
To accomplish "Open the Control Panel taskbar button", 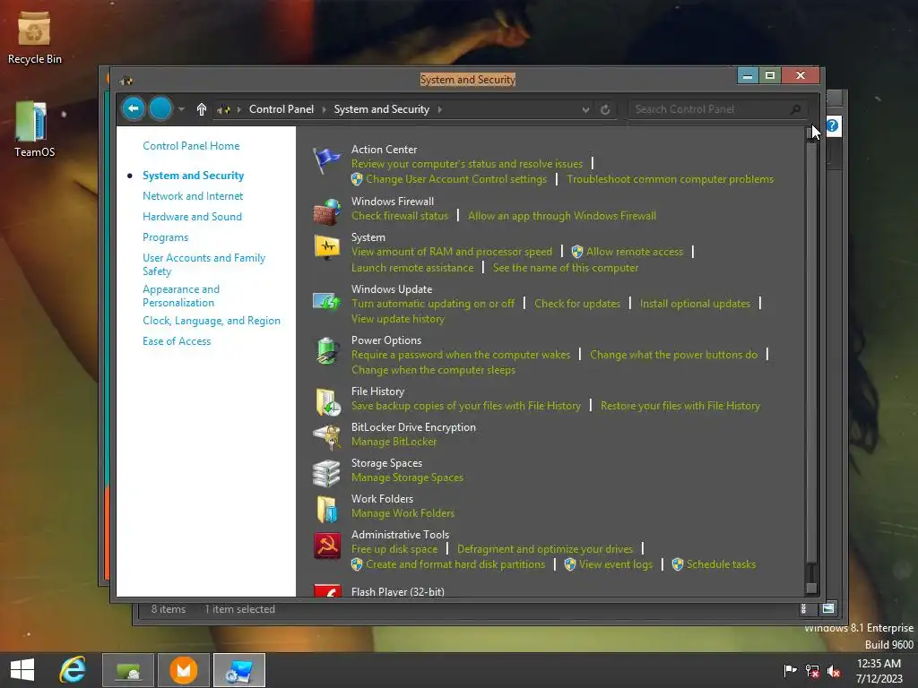I will click(238, 670).
